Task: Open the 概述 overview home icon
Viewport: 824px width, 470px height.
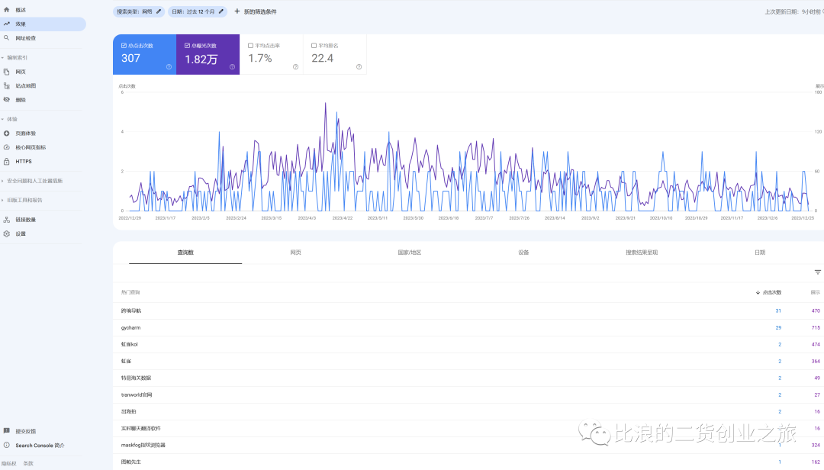Action: pos(7,10)
